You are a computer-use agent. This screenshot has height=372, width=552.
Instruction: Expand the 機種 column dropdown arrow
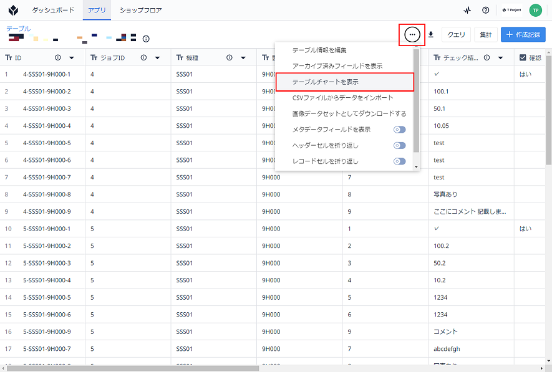(243, 58)
